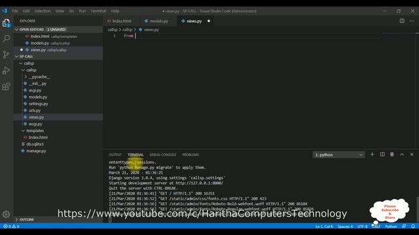
Task: Select views.py in Open Editors list
Action: pyautogui.click(x=58, y=50)
